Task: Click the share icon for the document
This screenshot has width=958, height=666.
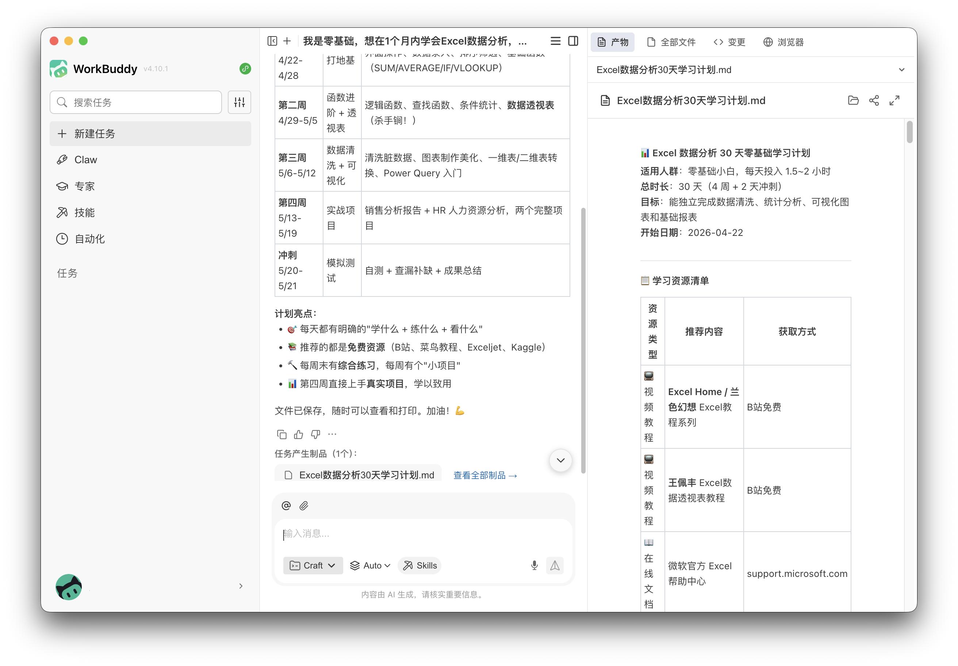Action: tap(874, 100)
